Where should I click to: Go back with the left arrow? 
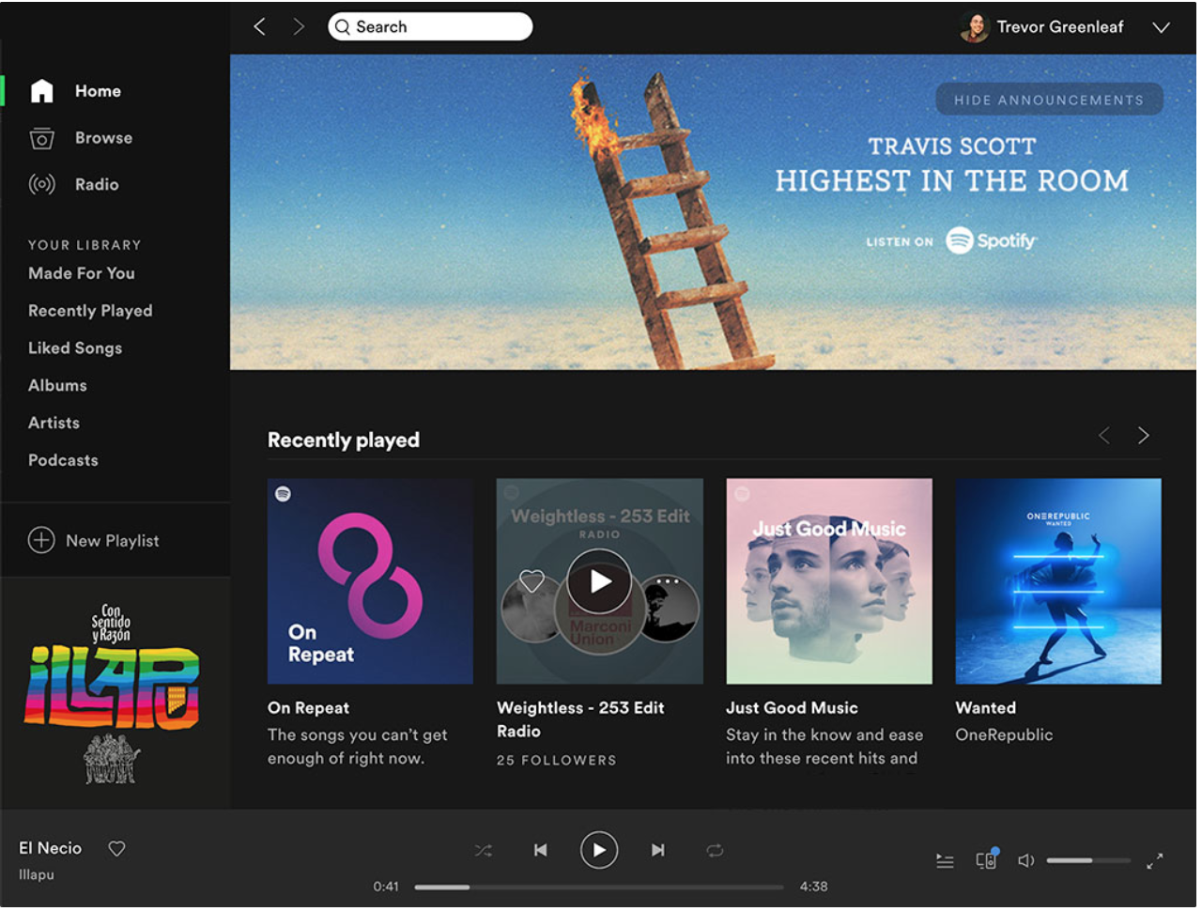click(260, 26)
